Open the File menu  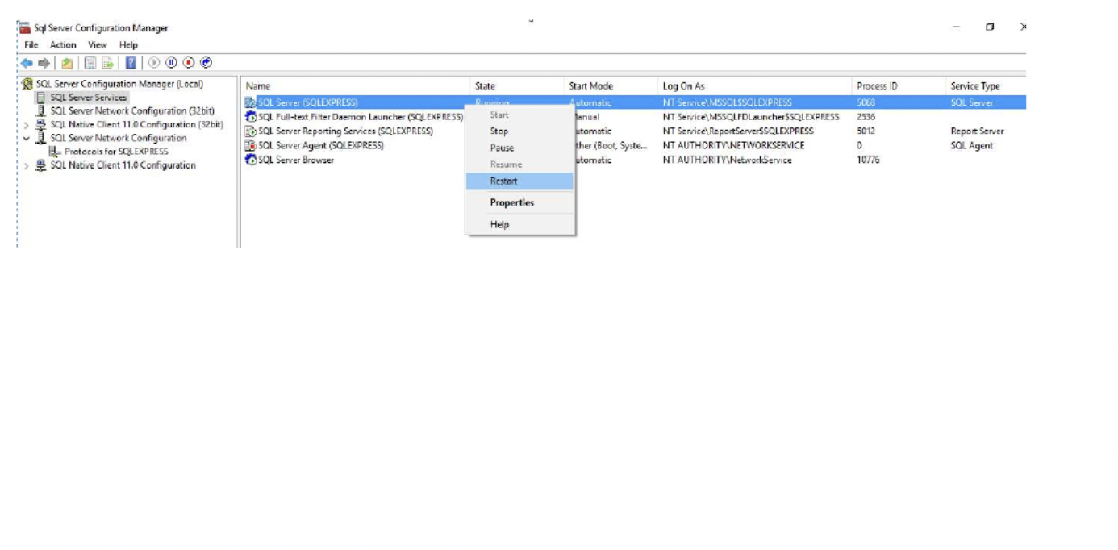coord(31,45)
